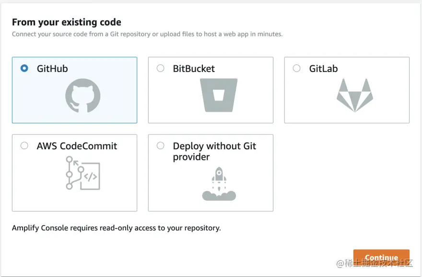The height and width of the screenshot is (277, 422).
Task: Click the rocket launch icon
Action: [219, 183]
